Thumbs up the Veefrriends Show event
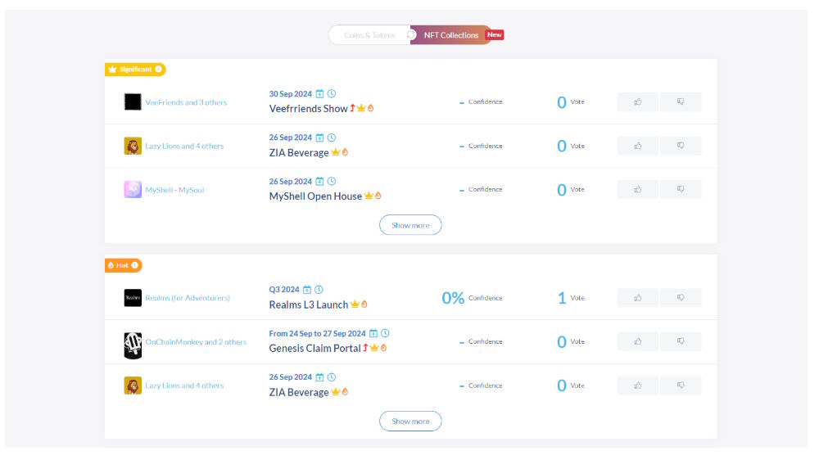This screenshot has height=460, width=819. click(637, 101)
